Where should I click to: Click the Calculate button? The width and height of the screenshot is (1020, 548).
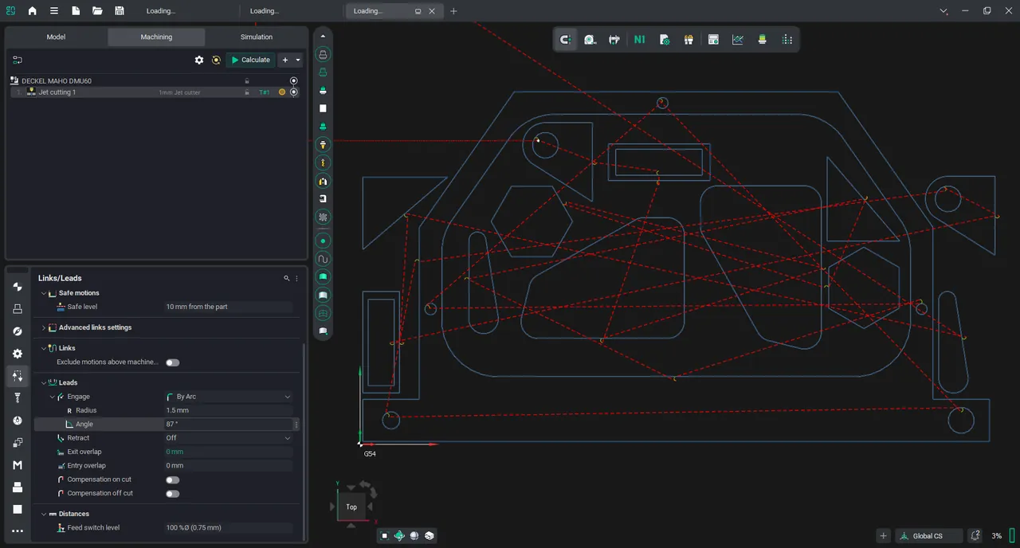click(251, 60)
